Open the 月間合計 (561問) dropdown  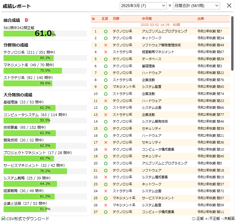[196, 6]
